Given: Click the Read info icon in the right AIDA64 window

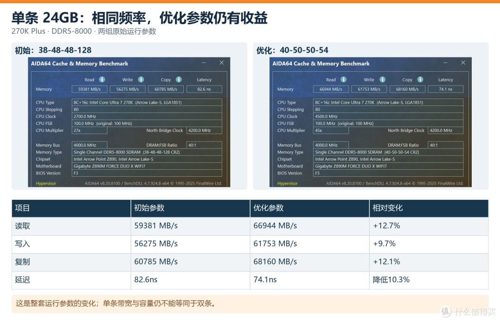Looking at the screenshot, I should tap(344, 80).
